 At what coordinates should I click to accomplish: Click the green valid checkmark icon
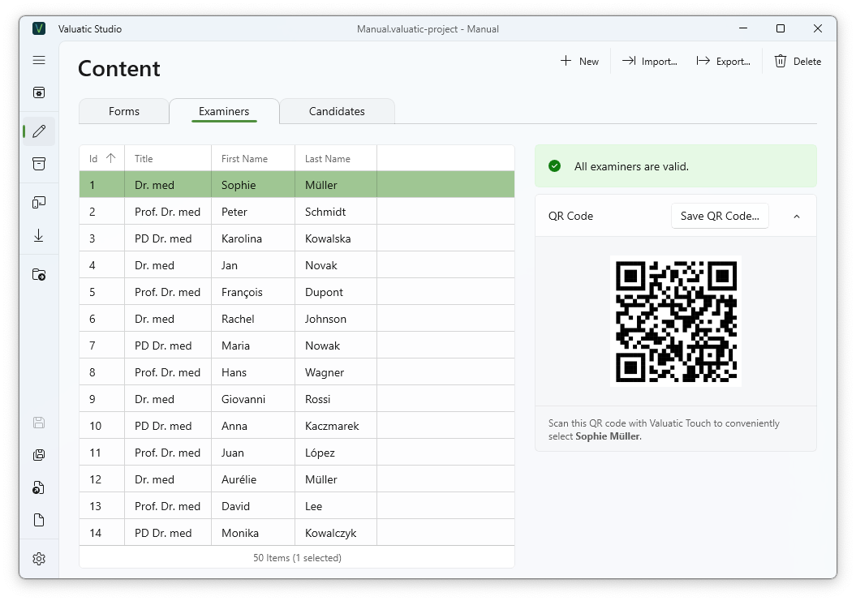(555, 166)
